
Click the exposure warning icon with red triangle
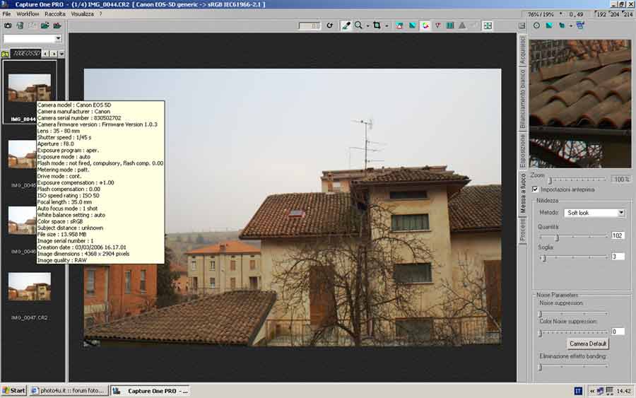coord(399,25)
